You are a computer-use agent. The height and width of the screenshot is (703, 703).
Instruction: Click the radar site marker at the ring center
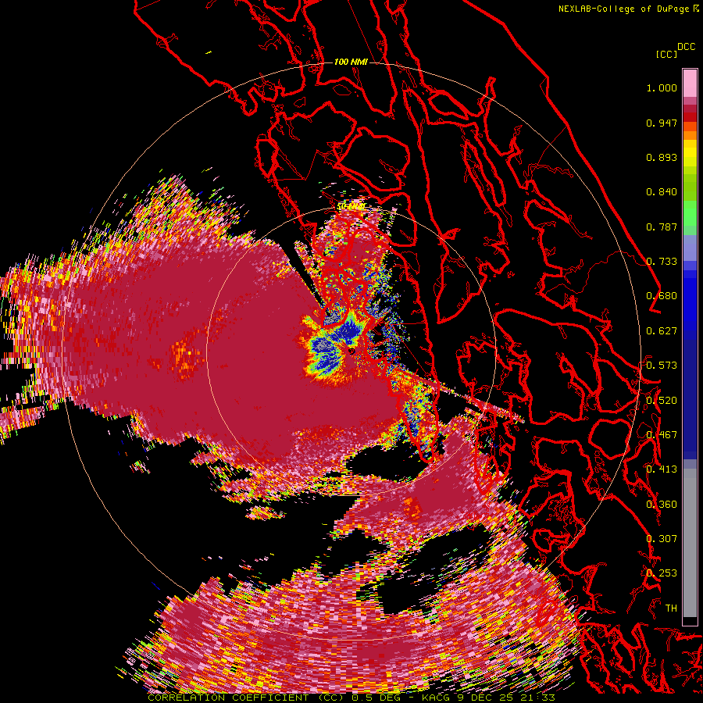click(x=351, y=351)
